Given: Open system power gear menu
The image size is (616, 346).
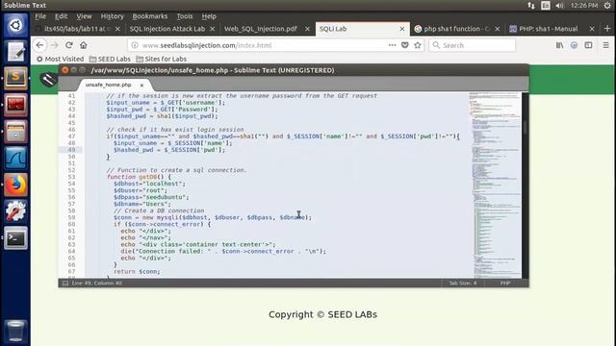Looking at the screenshot, I should click(x=607, y=6).
